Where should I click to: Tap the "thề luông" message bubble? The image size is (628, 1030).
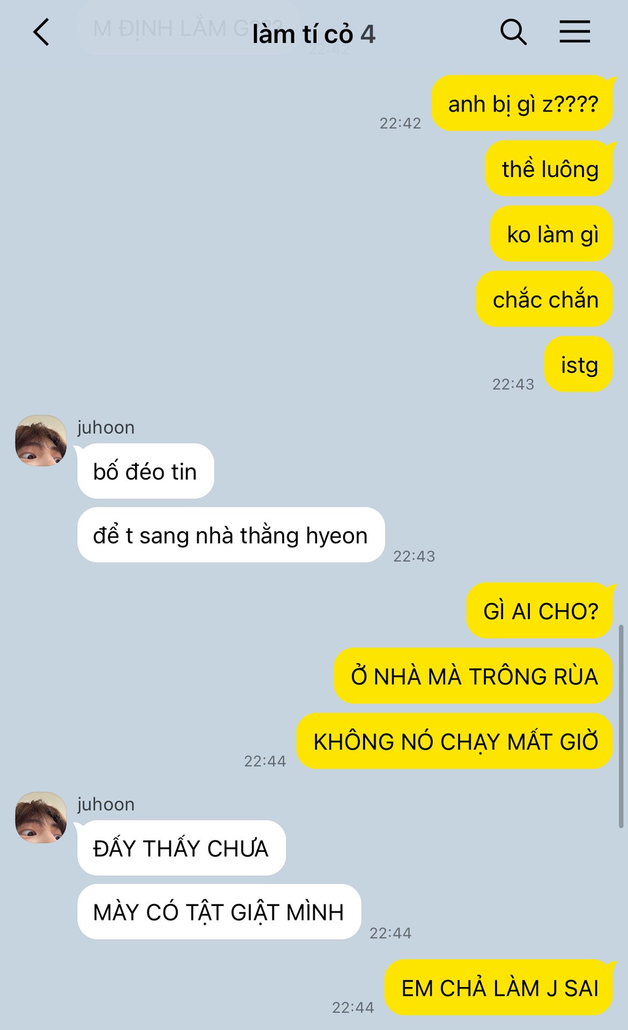[549, 169]
